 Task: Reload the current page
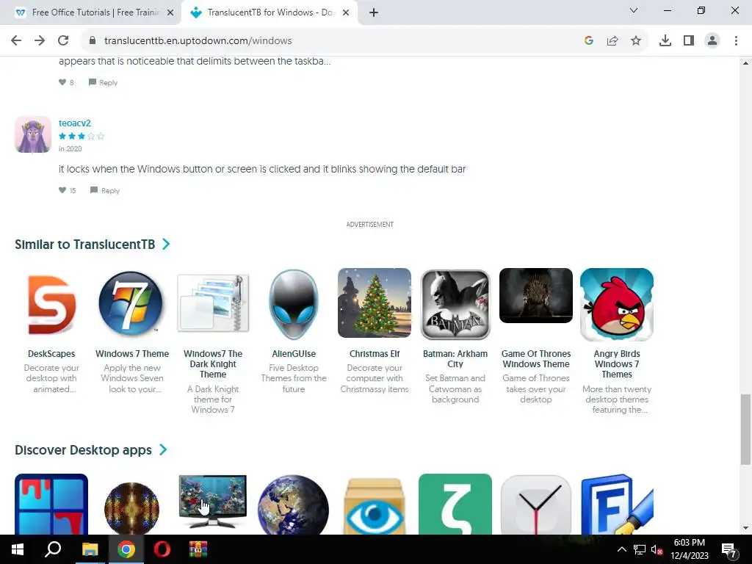(x=63, y=41)
